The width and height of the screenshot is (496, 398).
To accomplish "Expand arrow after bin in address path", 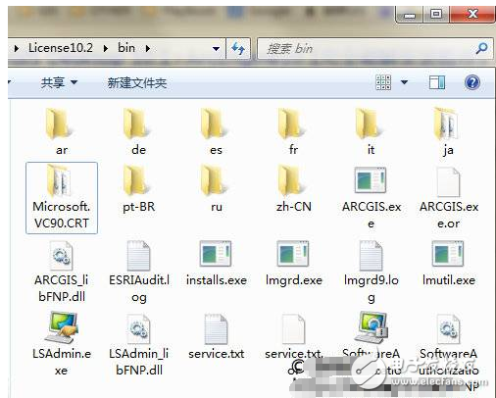I will coord(148,49).
